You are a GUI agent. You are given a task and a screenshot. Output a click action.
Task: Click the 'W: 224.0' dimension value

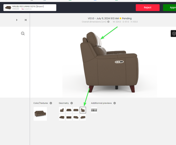[117, 22]
